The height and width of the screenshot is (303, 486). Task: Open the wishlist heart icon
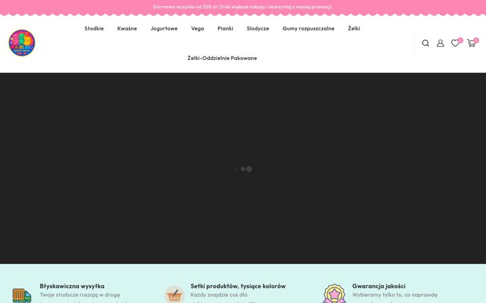pos(455,43)
